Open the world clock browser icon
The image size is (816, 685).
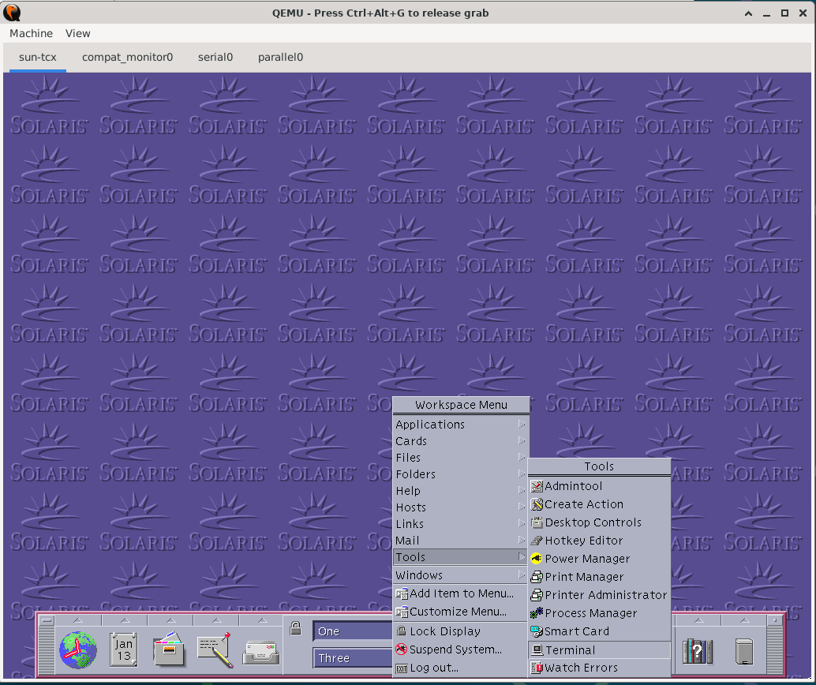(x=78, y=650)
